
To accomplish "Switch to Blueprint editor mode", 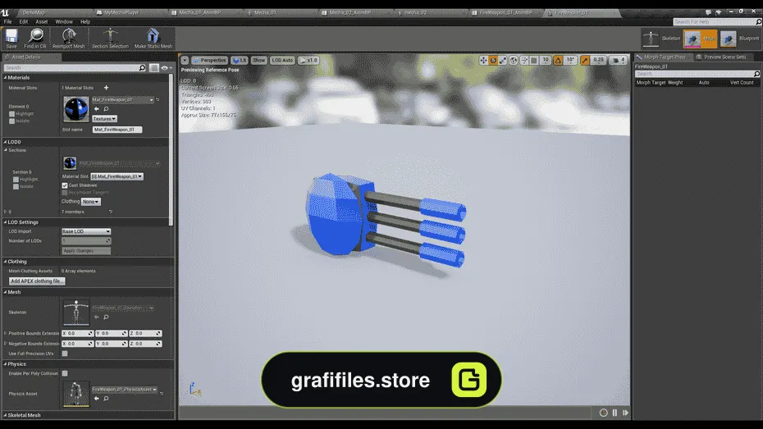I will (x=740, y=39).
